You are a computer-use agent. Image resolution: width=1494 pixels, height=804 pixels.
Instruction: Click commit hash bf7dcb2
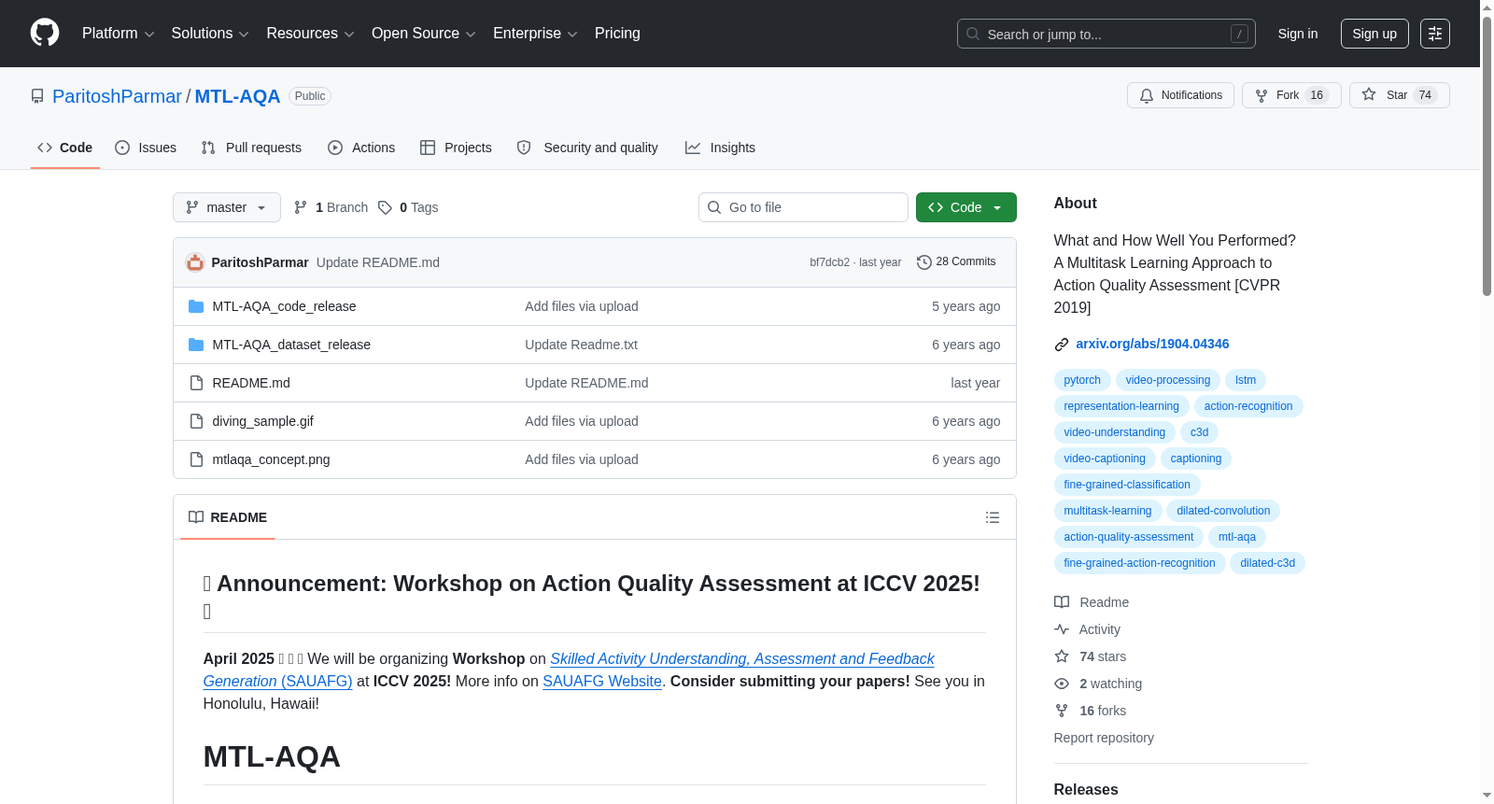pyautogui.click(x=829, y=262)
